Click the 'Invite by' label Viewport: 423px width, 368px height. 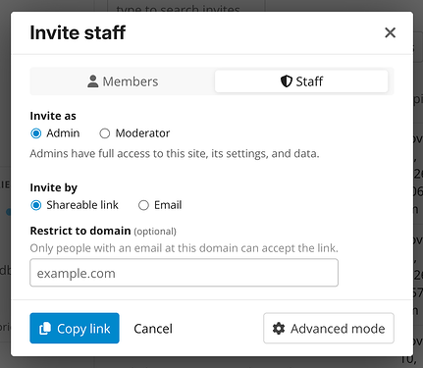(x=54, y=187)
